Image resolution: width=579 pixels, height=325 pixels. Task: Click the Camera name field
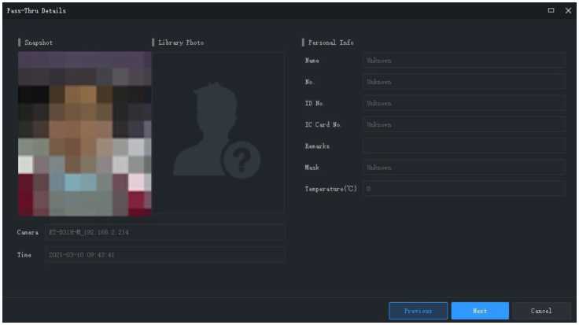[x=165, y=233]
